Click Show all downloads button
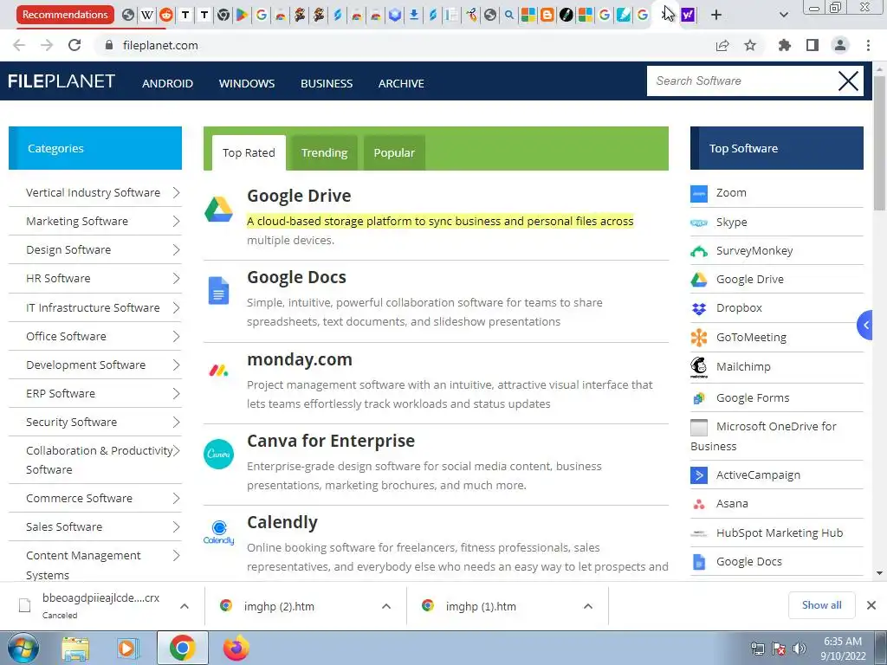This screenshot has height=665, width=887. coord(821,605)
